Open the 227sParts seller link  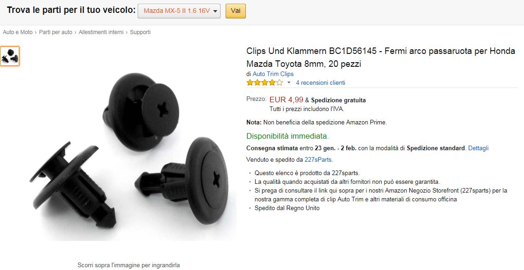(x=318, y=159)
